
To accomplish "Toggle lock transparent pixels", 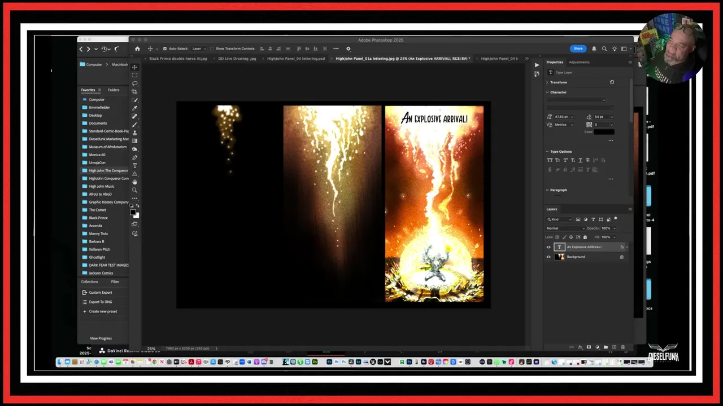I will [x=557, y=237].
